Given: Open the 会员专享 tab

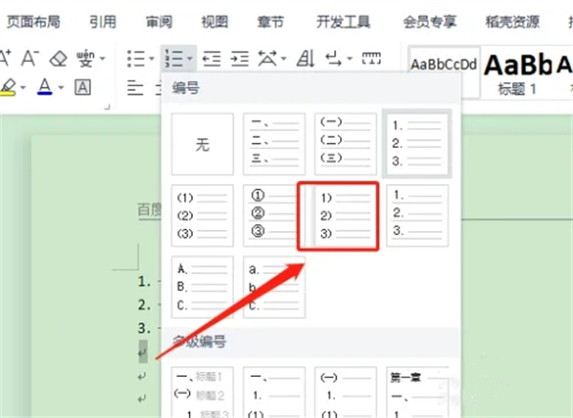Looking at the screenshot, I should point(430,22).
